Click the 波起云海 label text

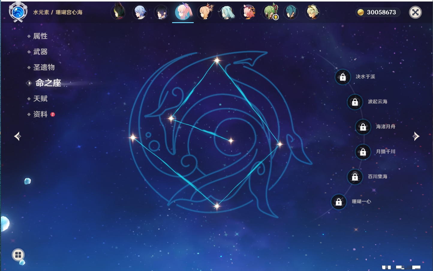[378, 102]
